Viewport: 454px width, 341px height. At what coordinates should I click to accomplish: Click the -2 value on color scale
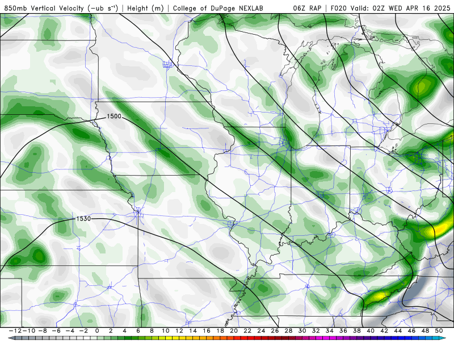point(83,331)
